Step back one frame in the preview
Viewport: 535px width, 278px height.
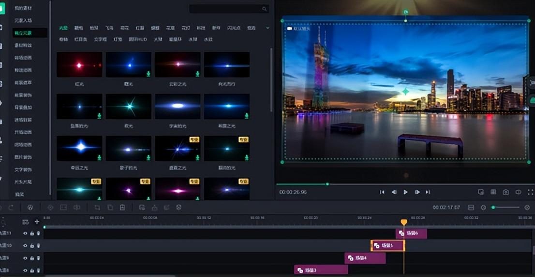(x=394, y=192)
